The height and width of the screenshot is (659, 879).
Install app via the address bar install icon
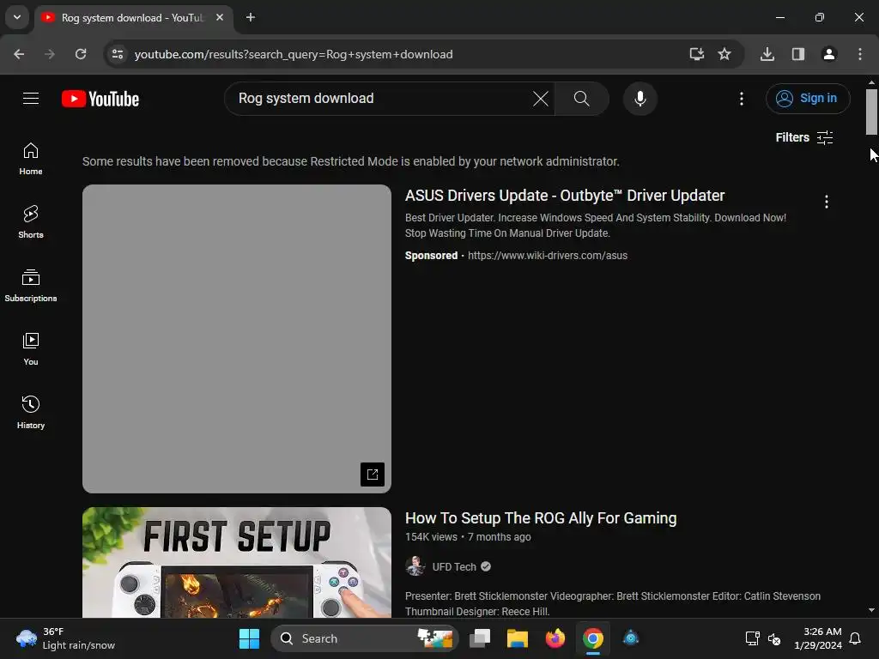[696, 54]
